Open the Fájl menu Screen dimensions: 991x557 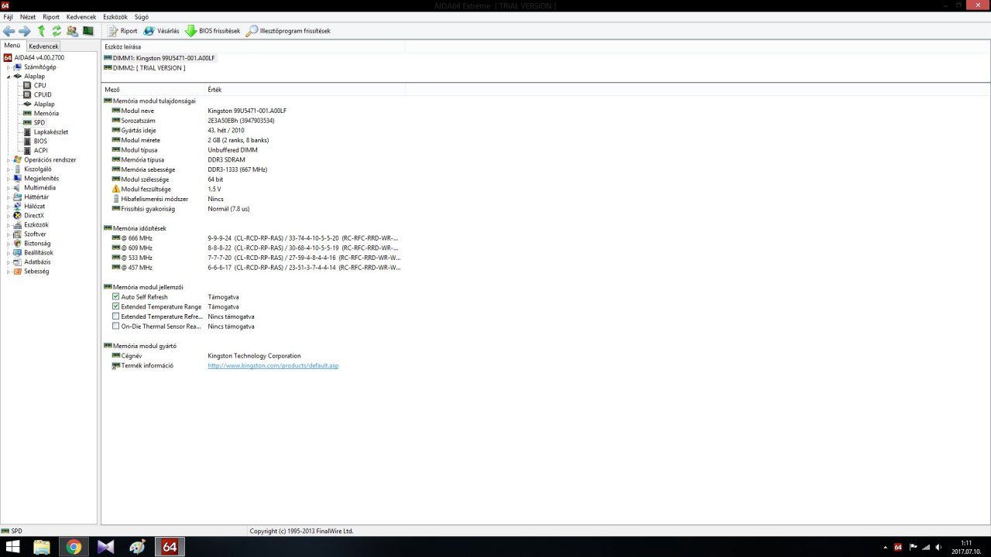tap(9, 17)
